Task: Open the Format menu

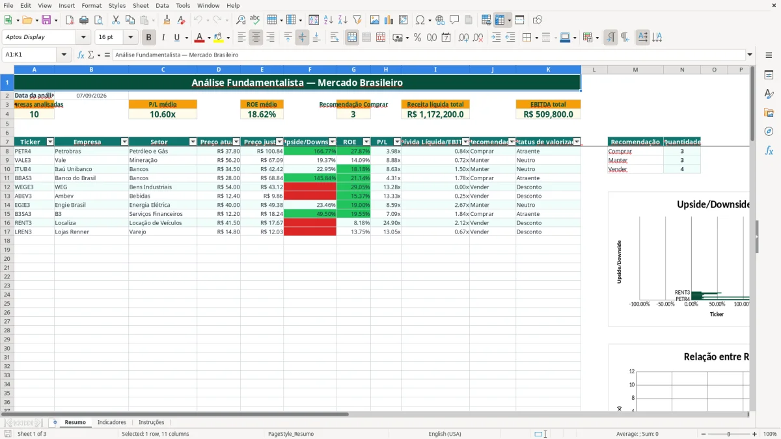Action: click(x=91, y=5)
